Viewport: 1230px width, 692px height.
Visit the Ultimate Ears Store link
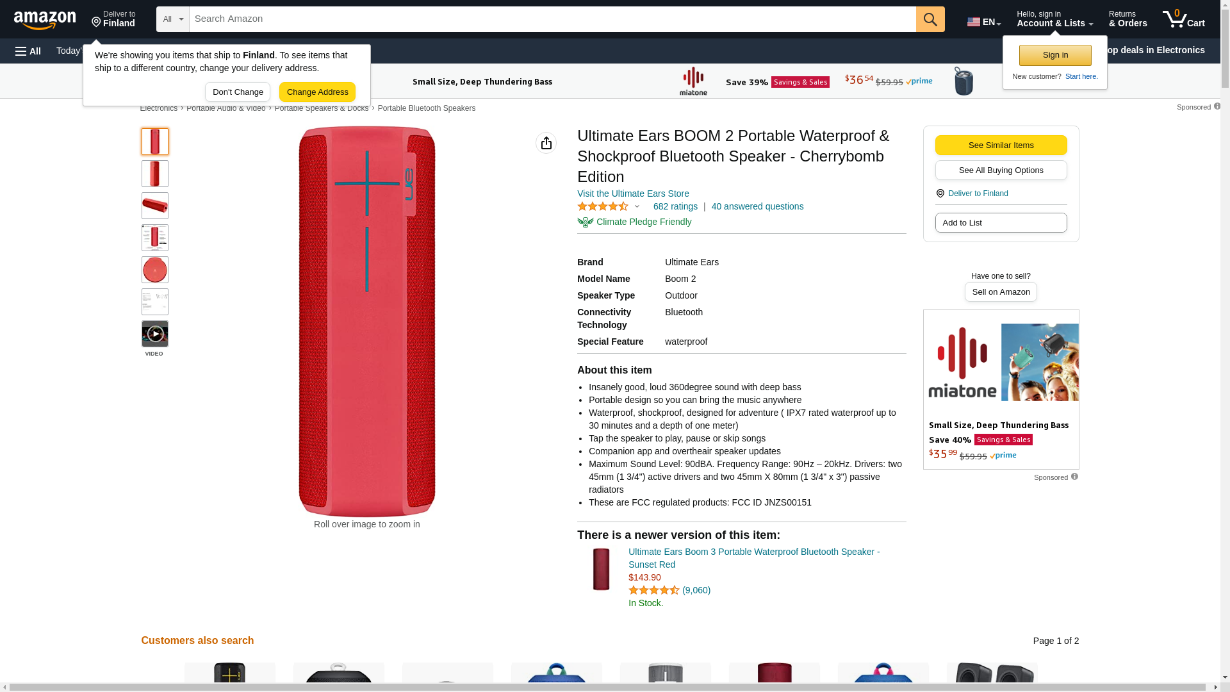633,194
